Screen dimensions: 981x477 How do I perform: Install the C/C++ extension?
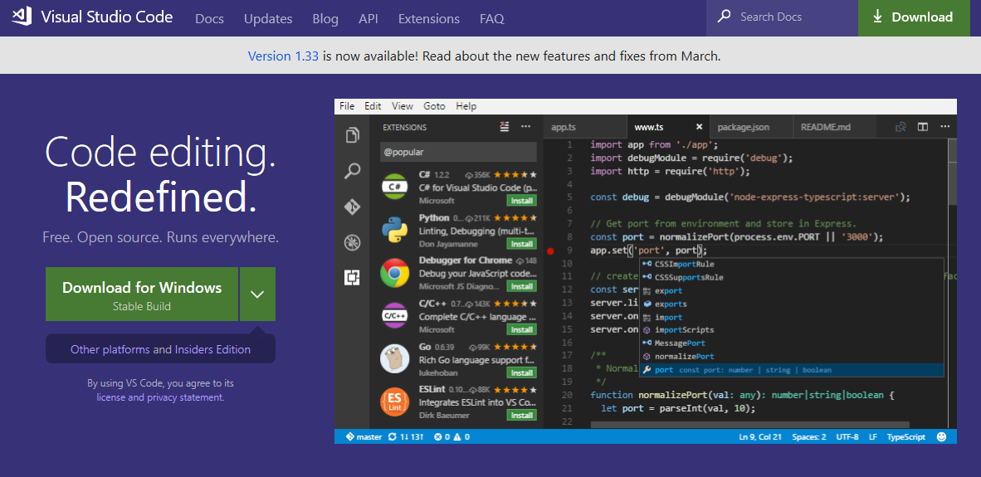pyautogui.click(x=521, y=329)
